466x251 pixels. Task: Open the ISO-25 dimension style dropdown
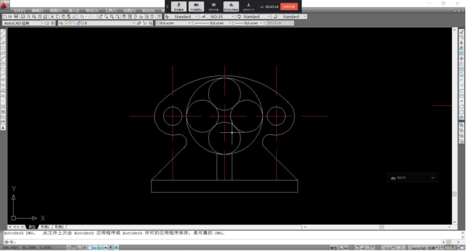coord(220,17)
